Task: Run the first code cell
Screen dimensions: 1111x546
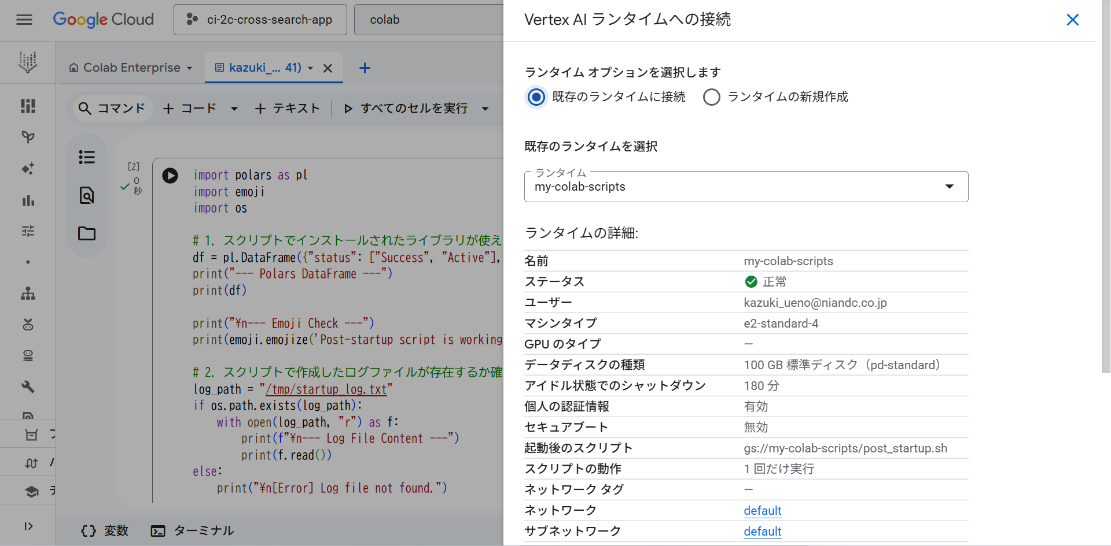Action: click(170, 176)
